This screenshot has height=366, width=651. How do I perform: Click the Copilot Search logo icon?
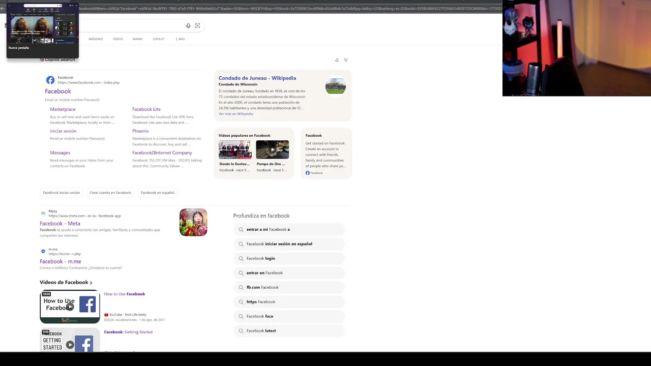[x=42, y=59]
